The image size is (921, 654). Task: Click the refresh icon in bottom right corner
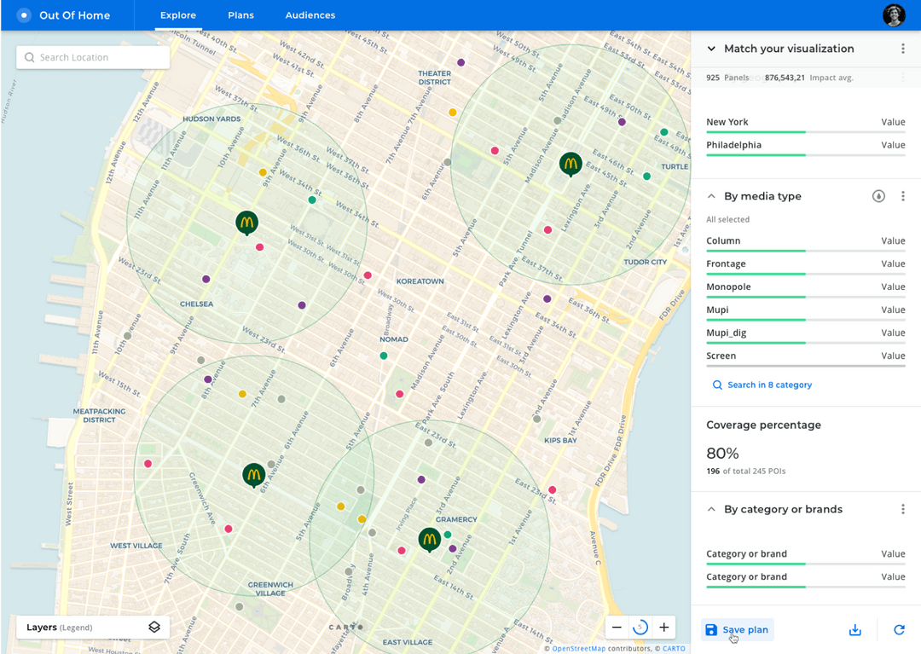pyautogui.click(x=899, y=629)
